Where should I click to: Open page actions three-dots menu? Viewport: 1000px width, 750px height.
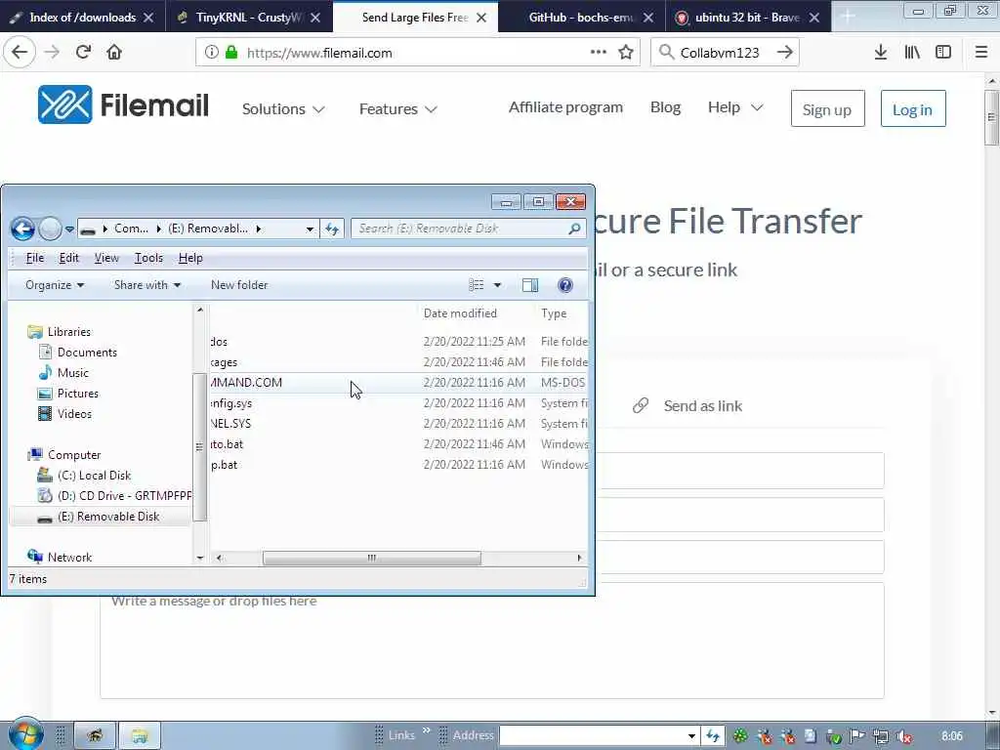[599, 53]
